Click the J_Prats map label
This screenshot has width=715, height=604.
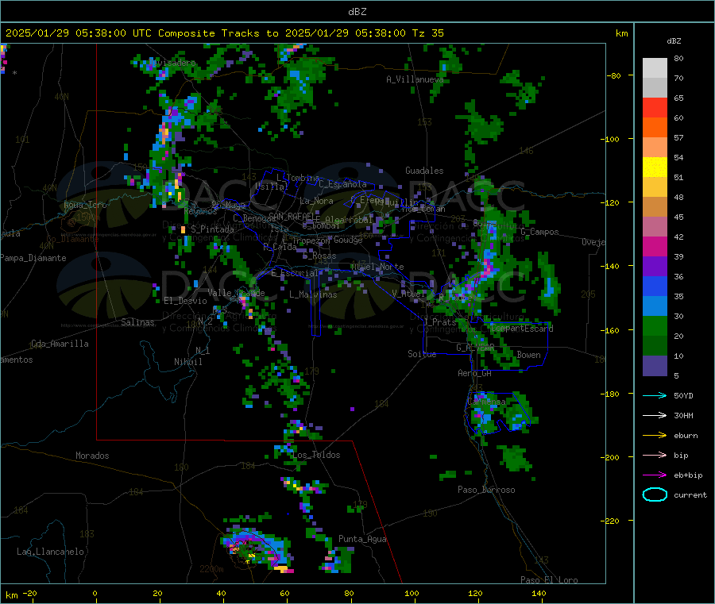click(x=439, y=322)
